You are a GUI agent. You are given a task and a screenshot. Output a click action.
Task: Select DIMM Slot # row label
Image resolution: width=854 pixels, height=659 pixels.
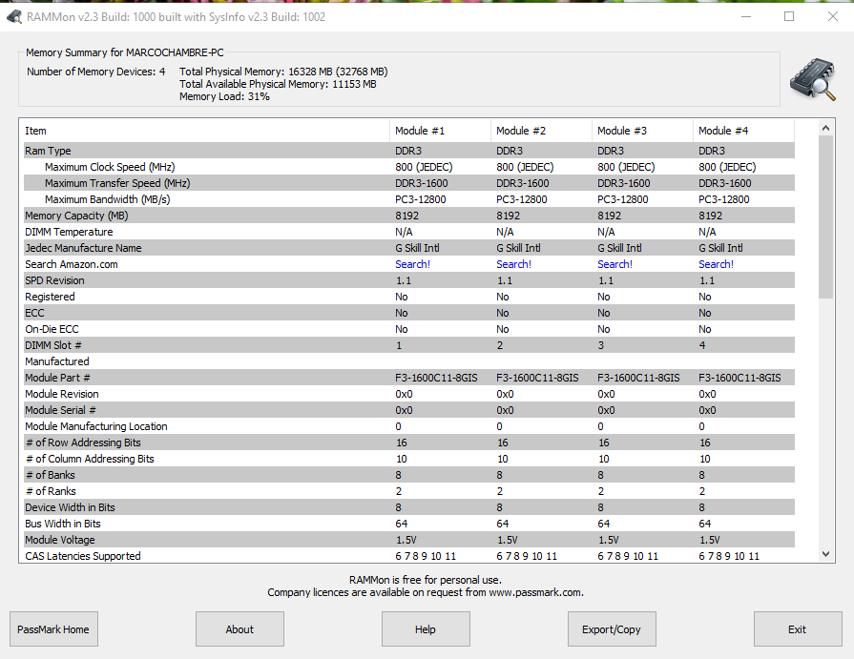click(53, 345)
